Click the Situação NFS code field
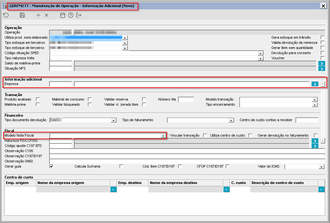Screen dimensions: 330x223 click(x=61, y=68)
